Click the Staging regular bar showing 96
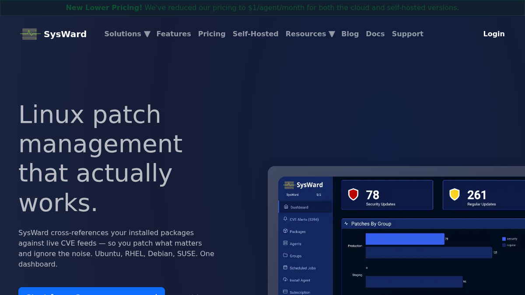The image size is (525, 295). [x=414, y=281]
